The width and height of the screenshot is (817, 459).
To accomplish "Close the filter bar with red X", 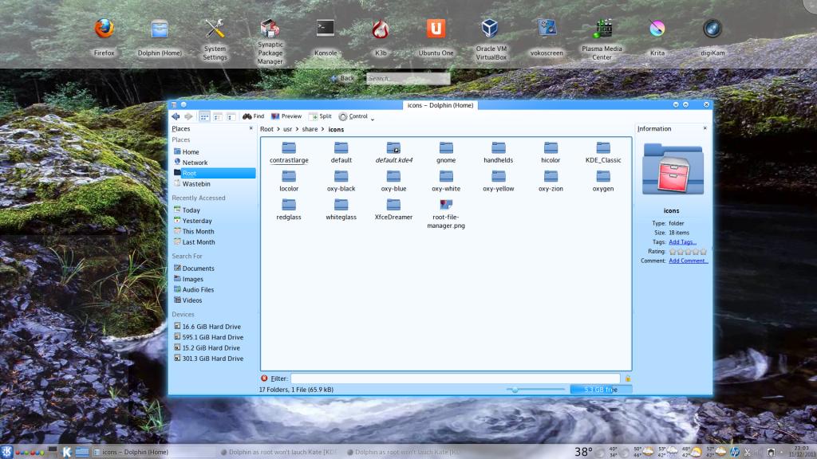I will coord(265,379).
